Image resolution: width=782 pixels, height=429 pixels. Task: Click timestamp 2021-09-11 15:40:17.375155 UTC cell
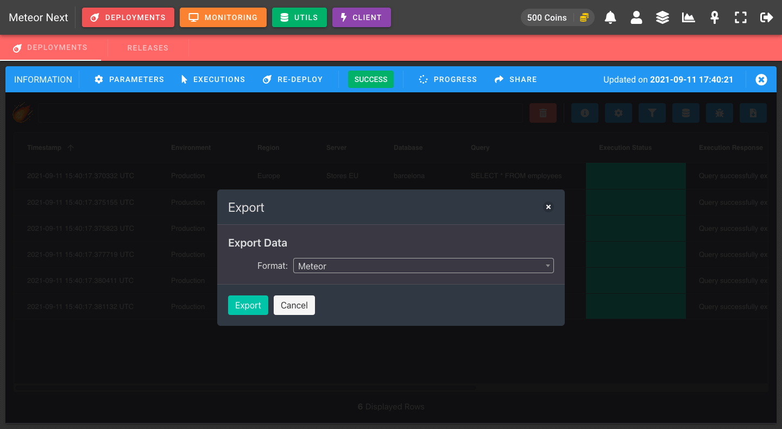pos(80,202)
